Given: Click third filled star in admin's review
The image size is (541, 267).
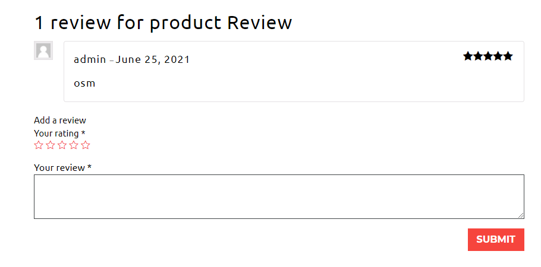Looking at the screenshot, I should 488,56.
